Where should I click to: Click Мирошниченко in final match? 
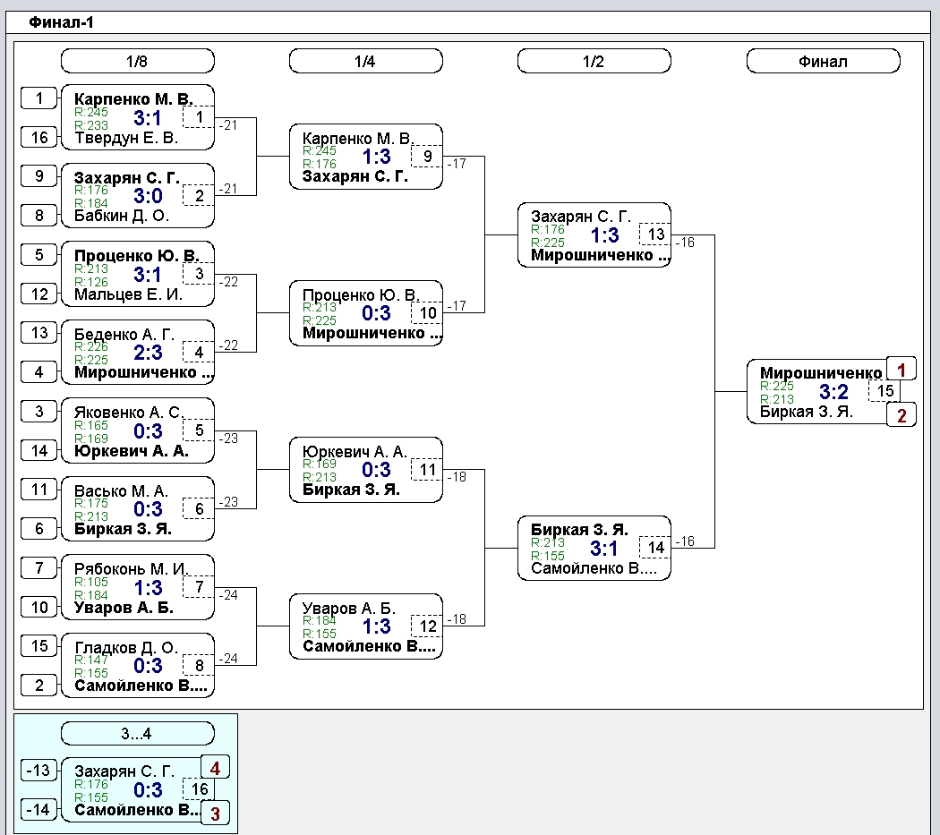[821, 373]
